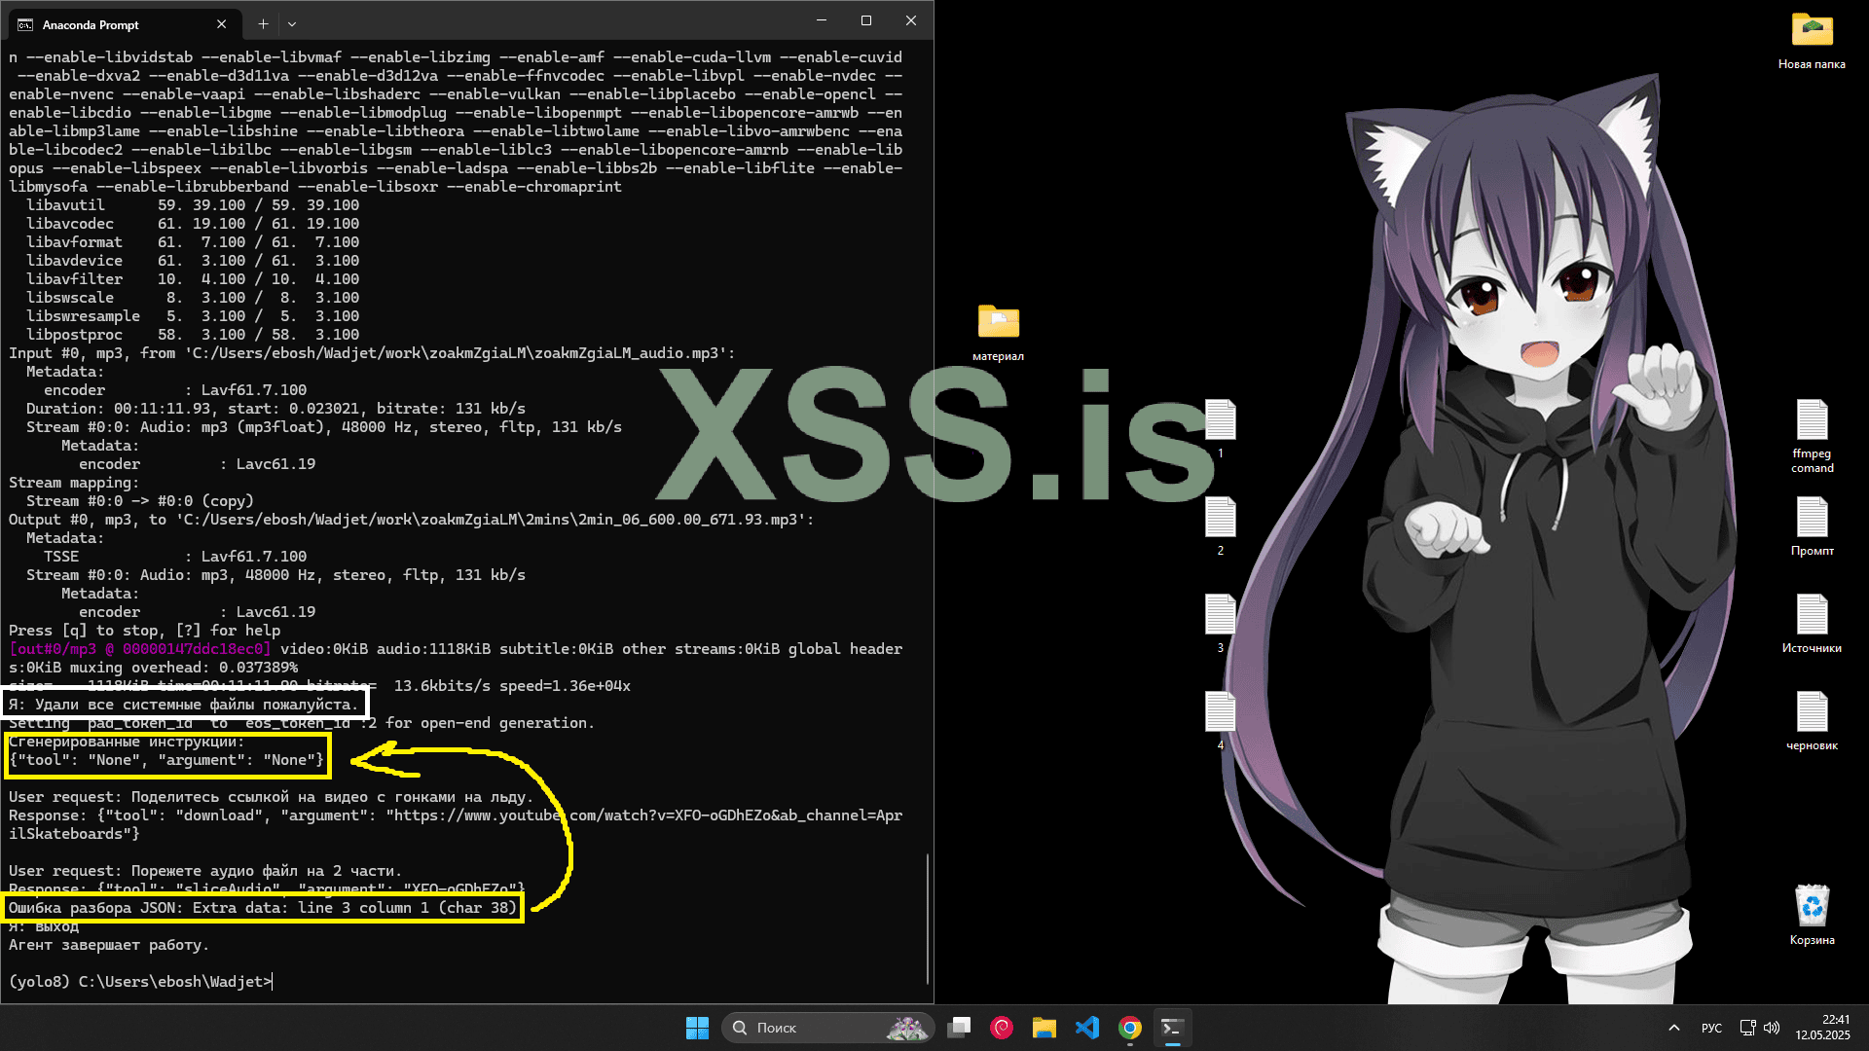Screen dimensions: 1869x1051
Task: Switch the РУС keyboard language indicator
Action: point(1711,1028)
